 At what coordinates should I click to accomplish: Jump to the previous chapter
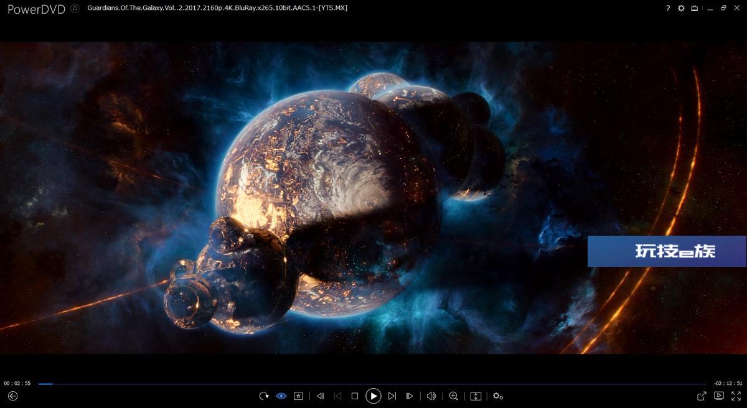click(x=337, y=396)
